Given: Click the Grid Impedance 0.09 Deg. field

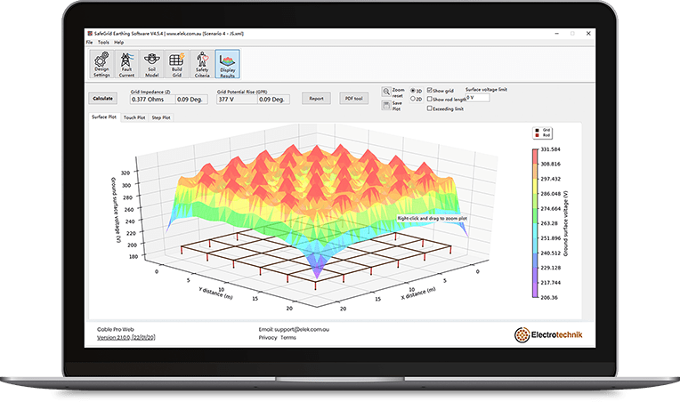Looking at the screenshot, I should [x=191, y=100].
